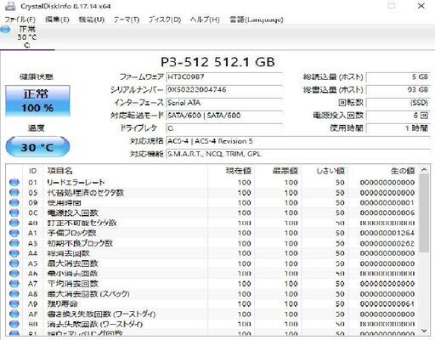Click the status orb beside 訂正不可能セクタ数

pyautogui.click(x=14, y=223)
